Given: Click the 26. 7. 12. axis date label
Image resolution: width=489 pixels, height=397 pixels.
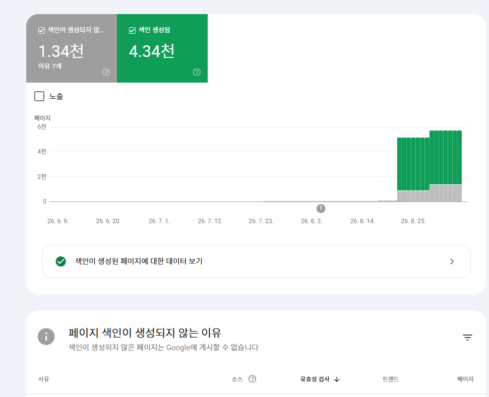Looking at the screenshot, I should click(x=210, y=221).
